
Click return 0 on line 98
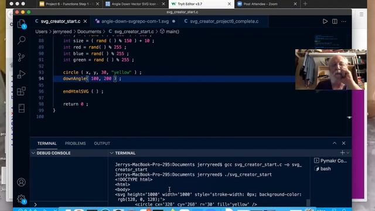pos(73,104)
